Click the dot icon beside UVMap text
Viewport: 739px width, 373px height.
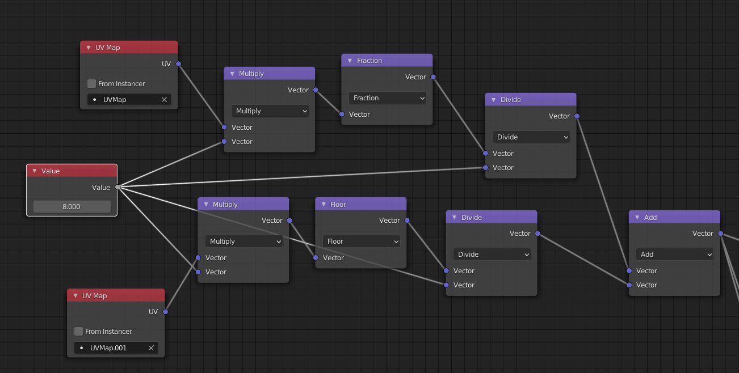pos(94,100)
